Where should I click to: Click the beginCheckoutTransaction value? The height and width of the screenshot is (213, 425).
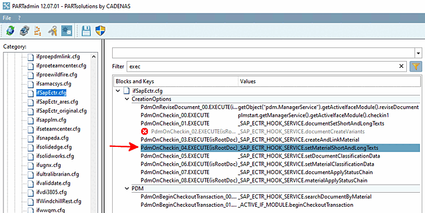tap(295, 205)
